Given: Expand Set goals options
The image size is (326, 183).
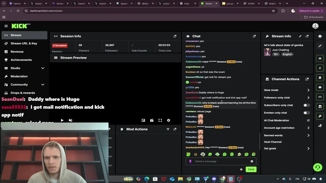Looking at the screenshot, I should pyautogui.click(x=308, y=148).
